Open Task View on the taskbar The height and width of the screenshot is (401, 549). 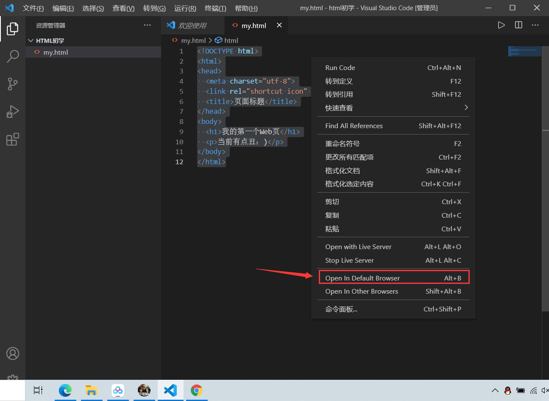(38, 390)
